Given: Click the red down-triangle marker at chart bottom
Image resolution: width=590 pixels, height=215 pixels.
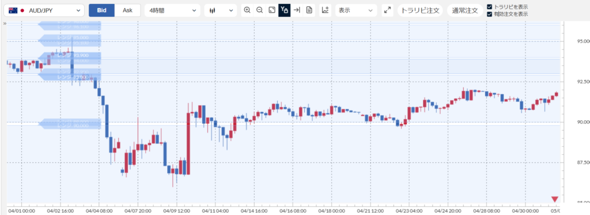Looking at the screenshot, I should point(555,199).
